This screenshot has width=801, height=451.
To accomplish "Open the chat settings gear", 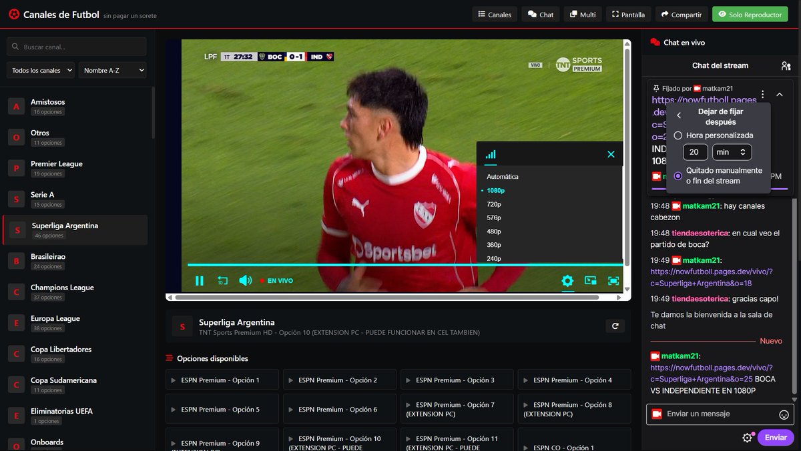I will [748, 437].
